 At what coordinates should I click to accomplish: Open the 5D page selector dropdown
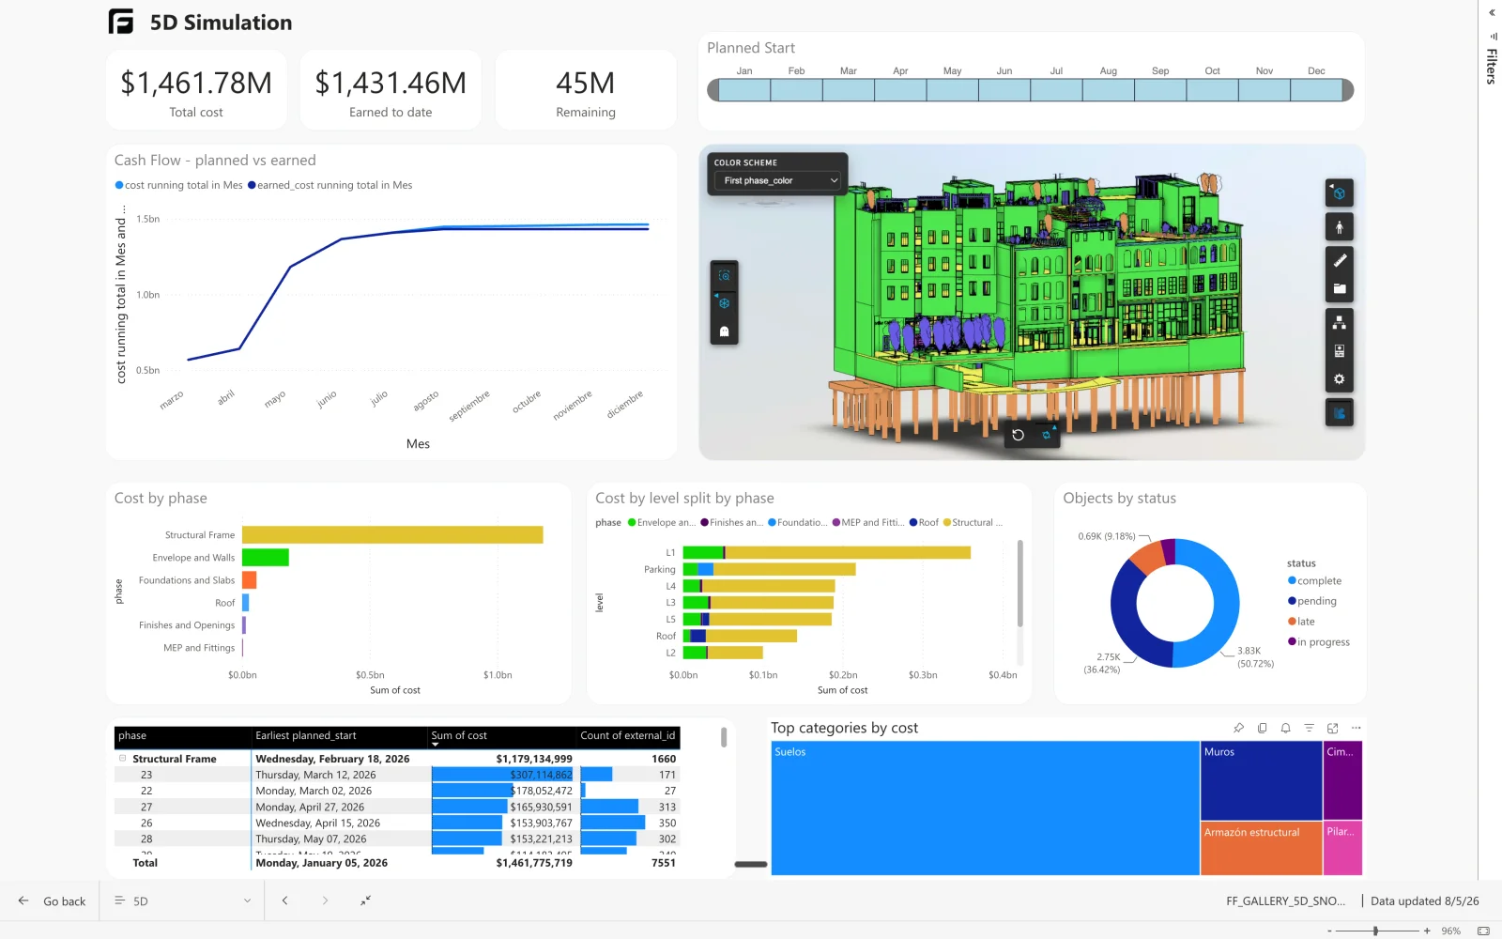pyautogui.click(x=182, y=901)
